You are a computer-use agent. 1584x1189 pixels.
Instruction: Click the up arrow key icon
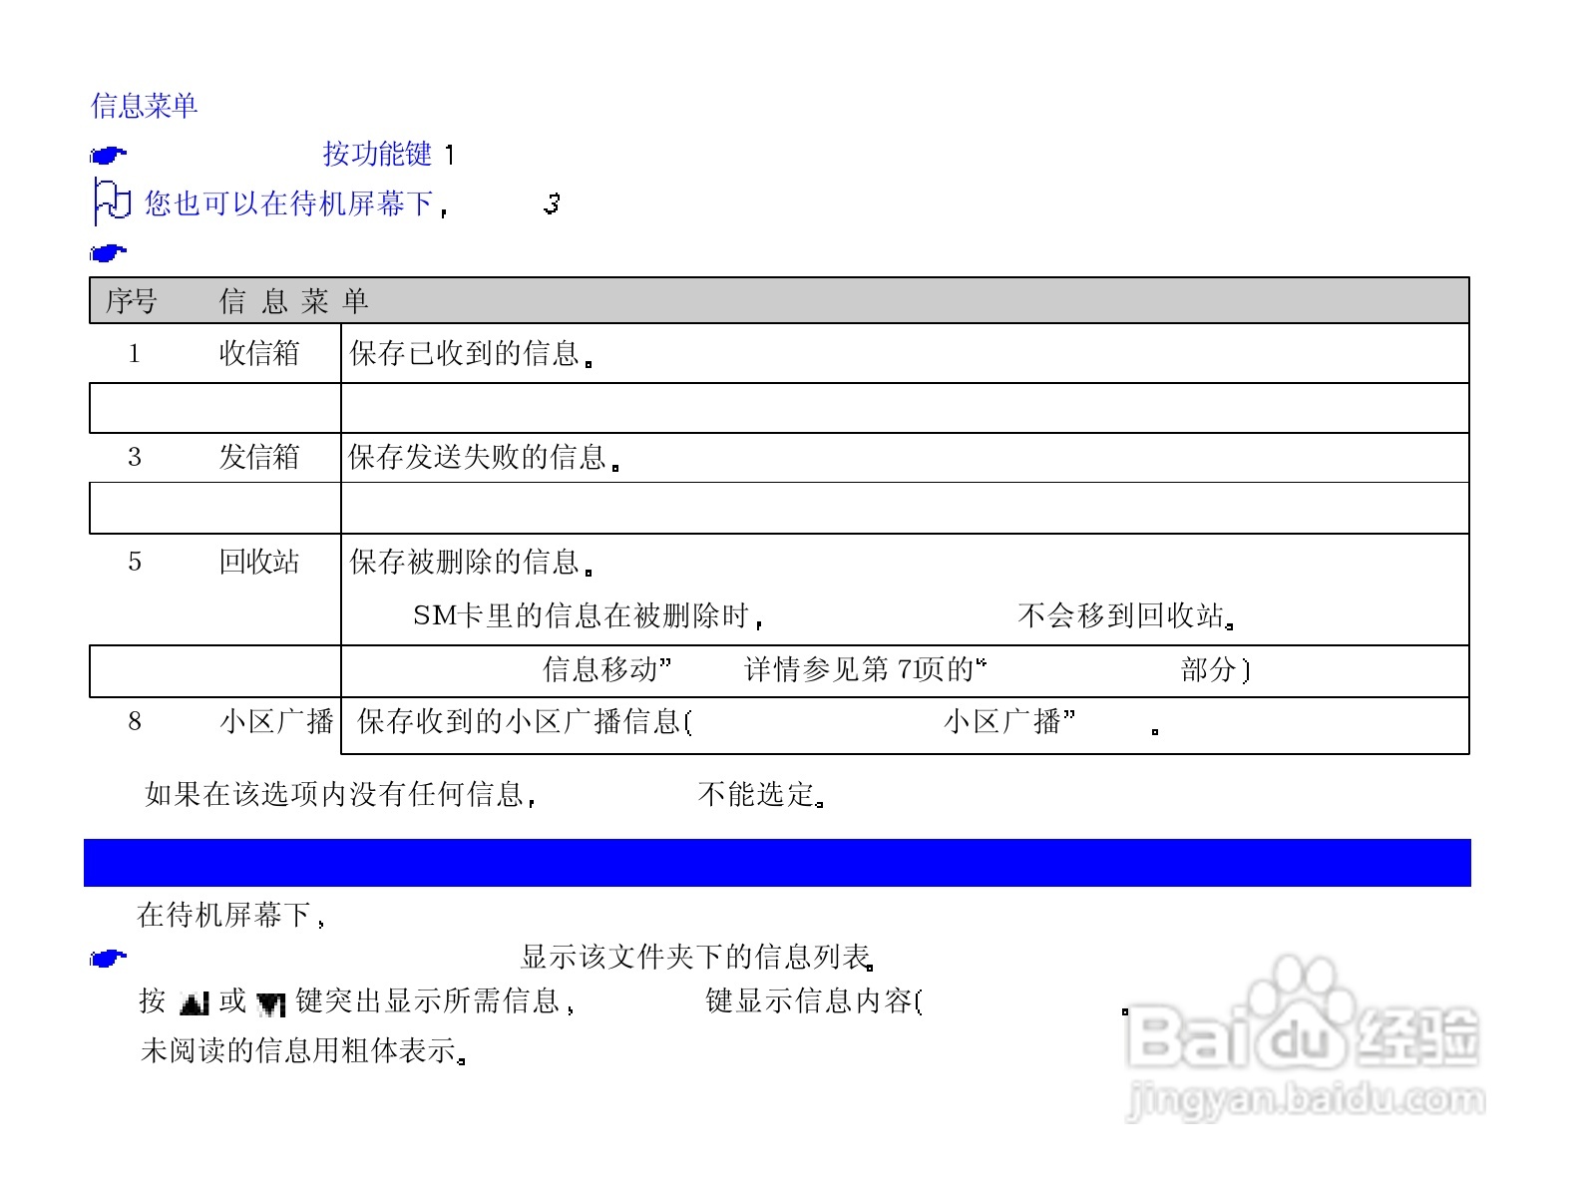(196, 1003)
